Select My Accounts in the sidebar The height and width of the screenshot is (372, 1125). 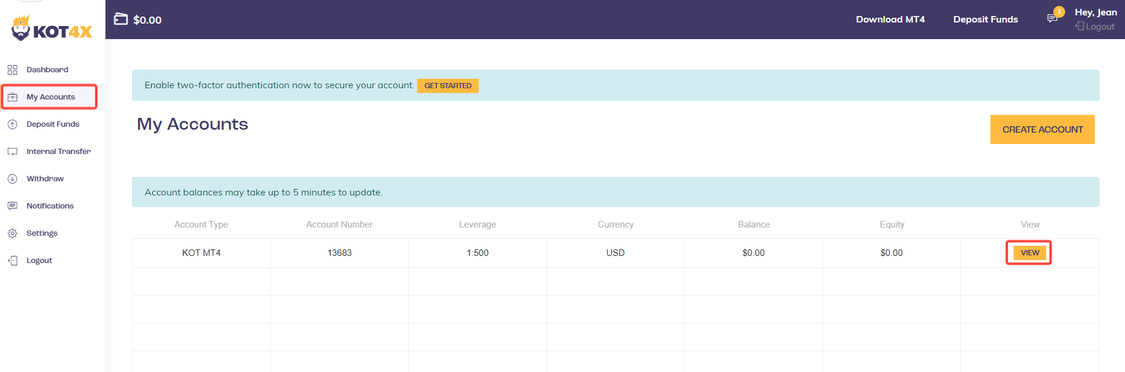pyautogui.click(x=51, y=97)
